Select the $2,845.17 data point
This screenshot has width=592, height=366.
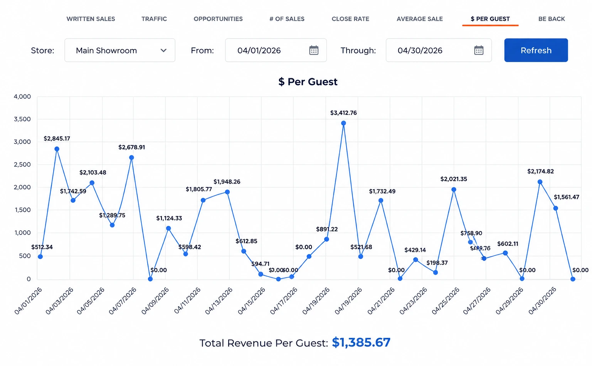pos(57,149)
